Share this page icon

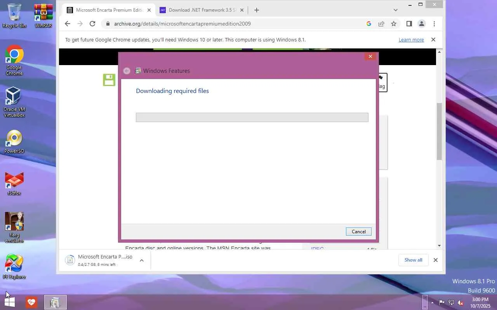pyautogui.click(x=381, y=24)
